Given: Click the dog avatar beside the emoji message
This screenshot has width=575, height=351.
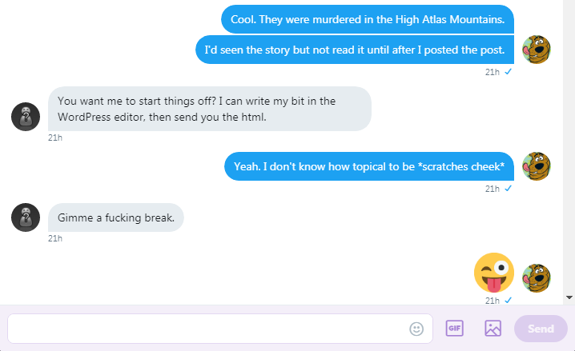Looking at the screenshot, I should click(536, 277).
